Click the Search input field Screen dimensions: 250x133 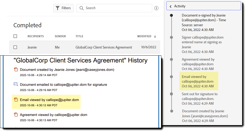114,8
